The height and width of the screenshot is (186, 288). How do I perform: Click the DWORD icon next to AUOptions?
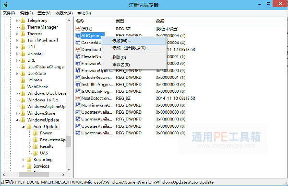[x=78, y=35]
